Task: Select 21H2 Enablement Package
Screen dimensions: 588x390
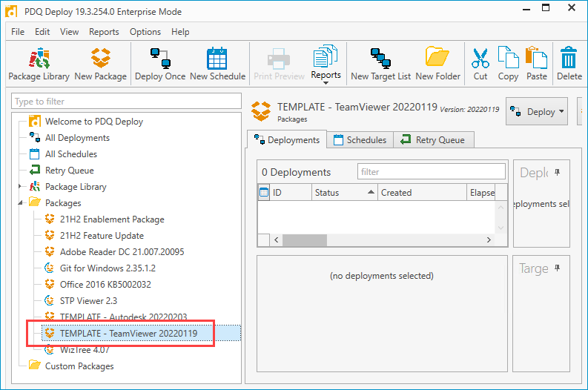Action: point(112,219)
